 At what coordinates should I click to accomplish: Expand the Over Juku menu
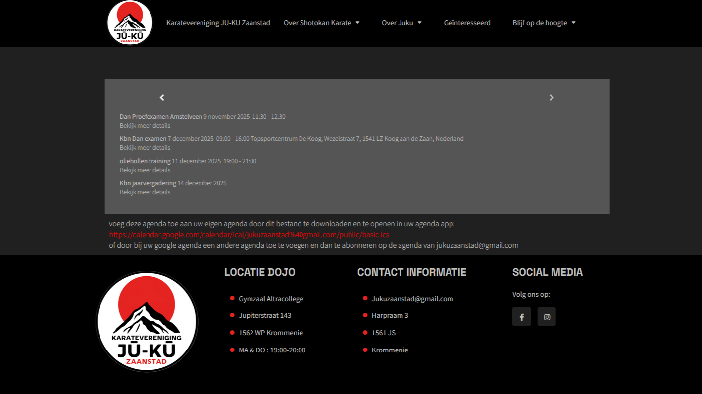tap(401, 23)
